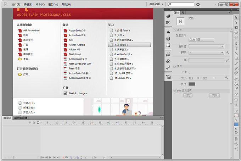Image resolution: width=241 pixels, height=161 pixels.
Task: Open the Color palette panel icon
Action: [x=168, y=16]
